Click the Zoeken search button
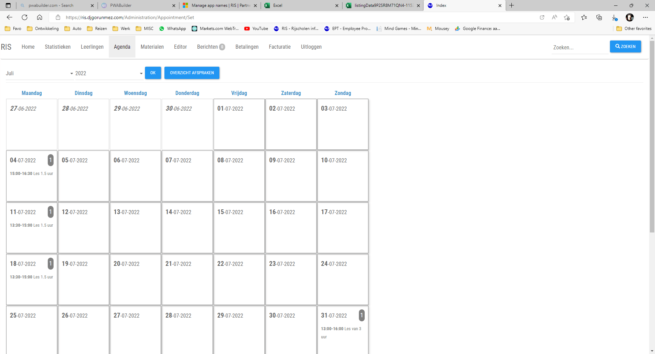 point(625,47)
